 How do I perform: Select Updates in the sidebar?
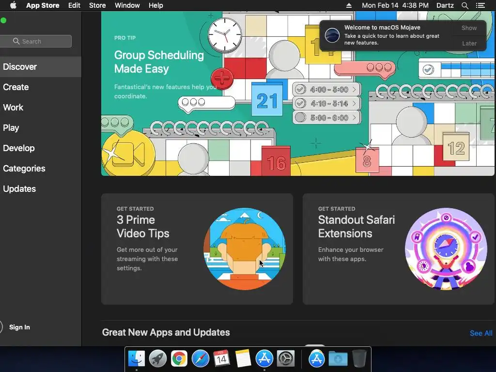coord(41,189)
